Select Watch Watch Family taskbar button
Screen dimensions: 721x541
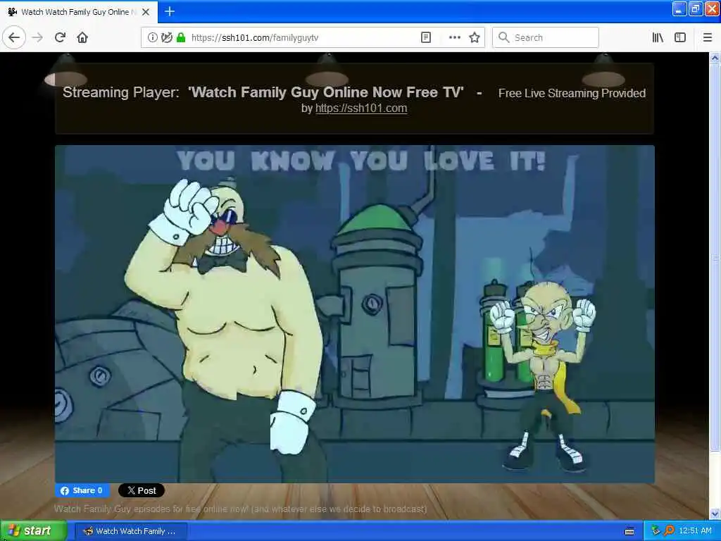130,531
